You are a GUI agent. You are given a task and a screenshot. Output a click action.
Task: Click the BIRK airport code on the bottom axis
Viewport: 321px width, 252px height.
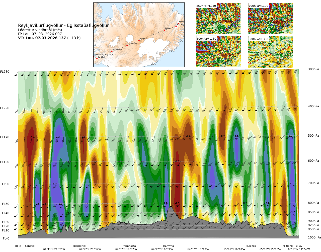[18, 246]
